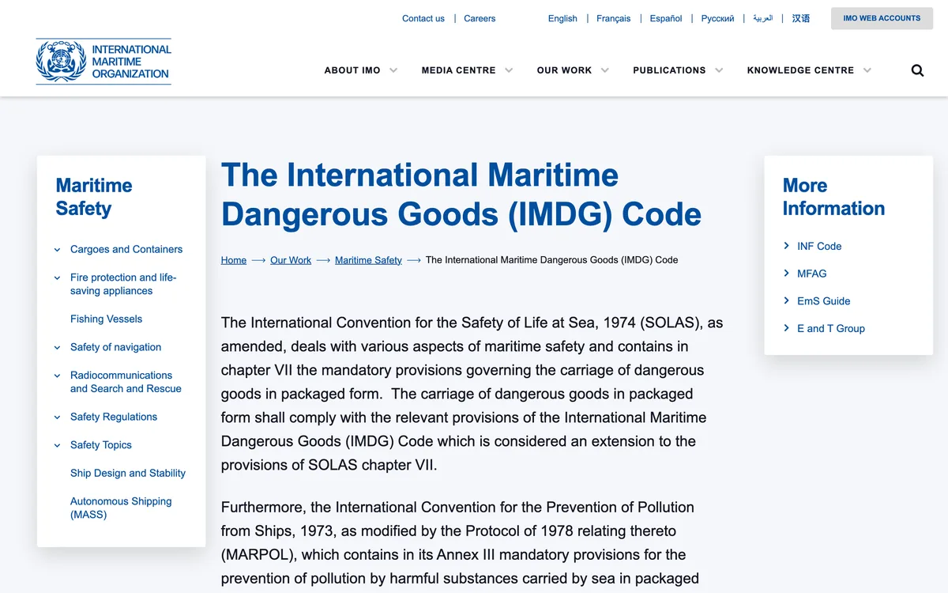
Task: Open the Careers link
Action: [x=480, y=18]
